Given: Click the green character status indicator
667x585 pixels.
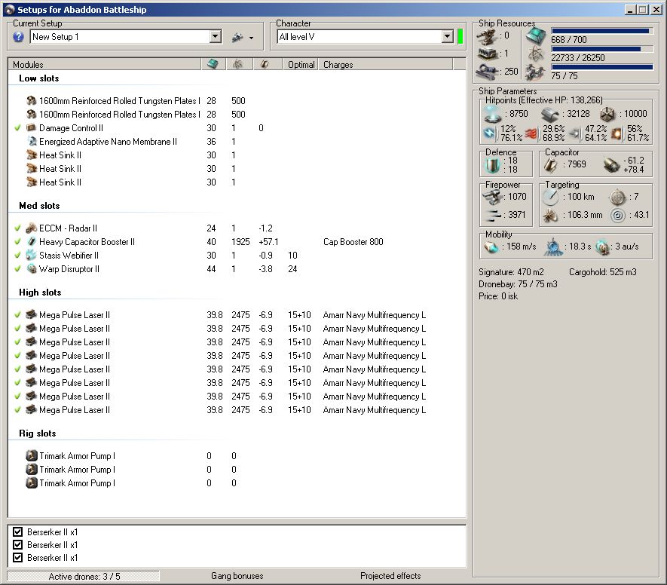Looking at the screenshot, I should click(x=460, y=37).
